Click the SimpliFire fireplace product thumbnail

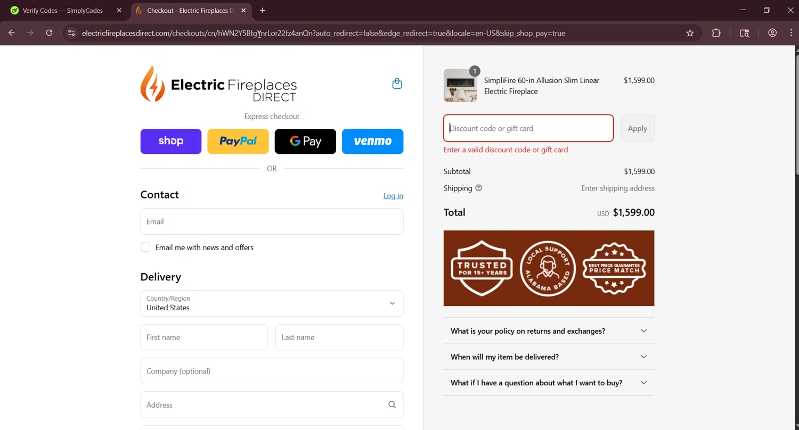(460, 85)
